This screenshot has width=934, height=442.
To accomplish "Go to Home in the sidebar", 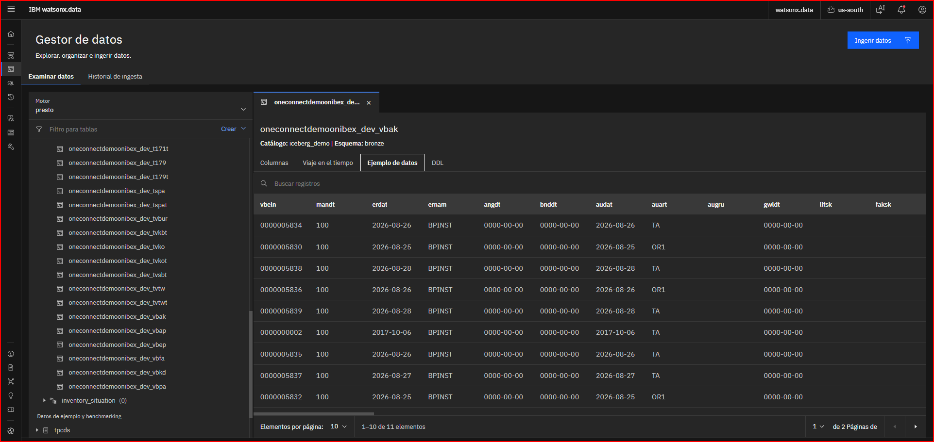I will coord(11,34).
